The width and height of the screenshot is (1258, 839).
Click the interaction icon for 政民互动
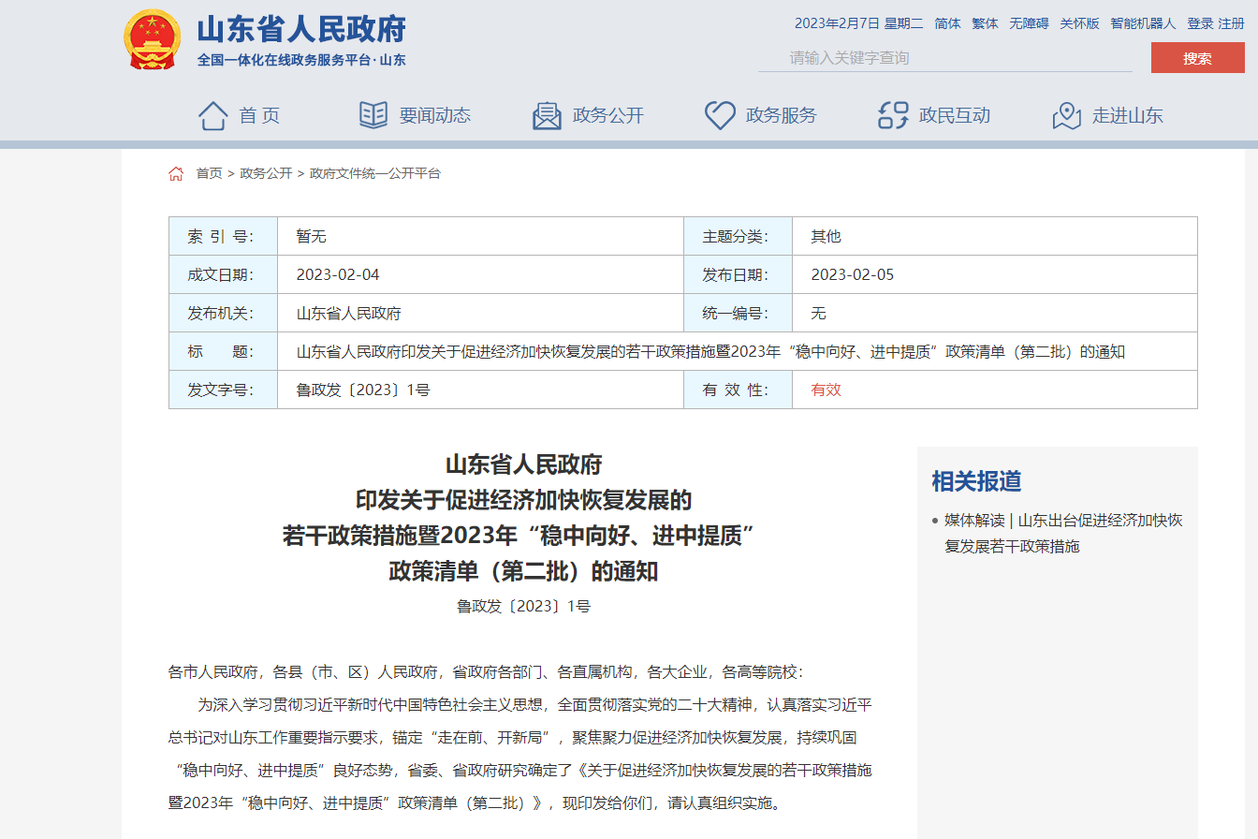pos(893,115)
